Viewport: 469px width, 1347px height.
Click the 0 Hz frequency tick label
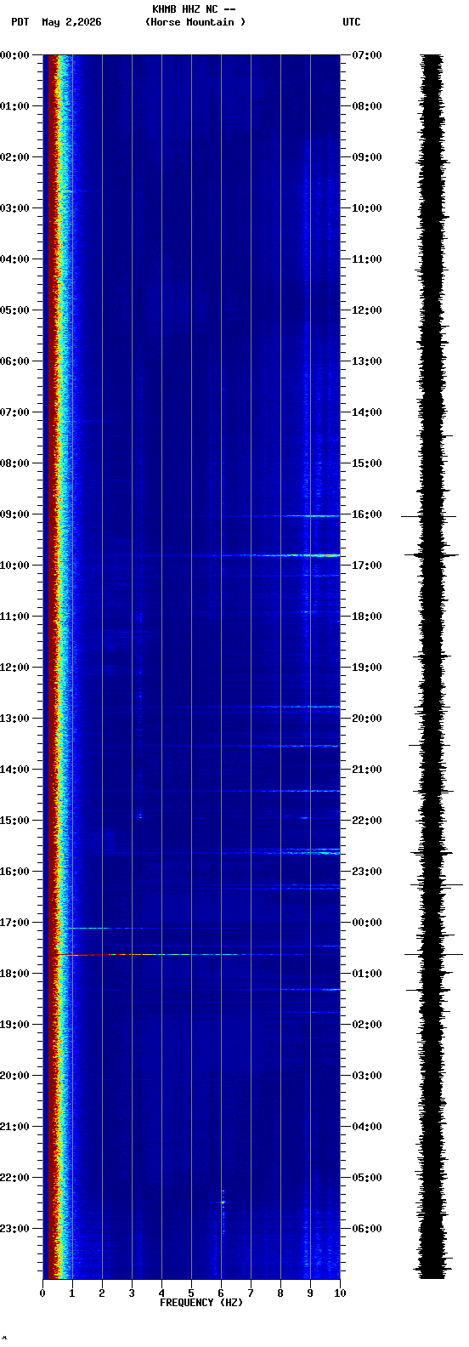click(x=42, y=1293)
